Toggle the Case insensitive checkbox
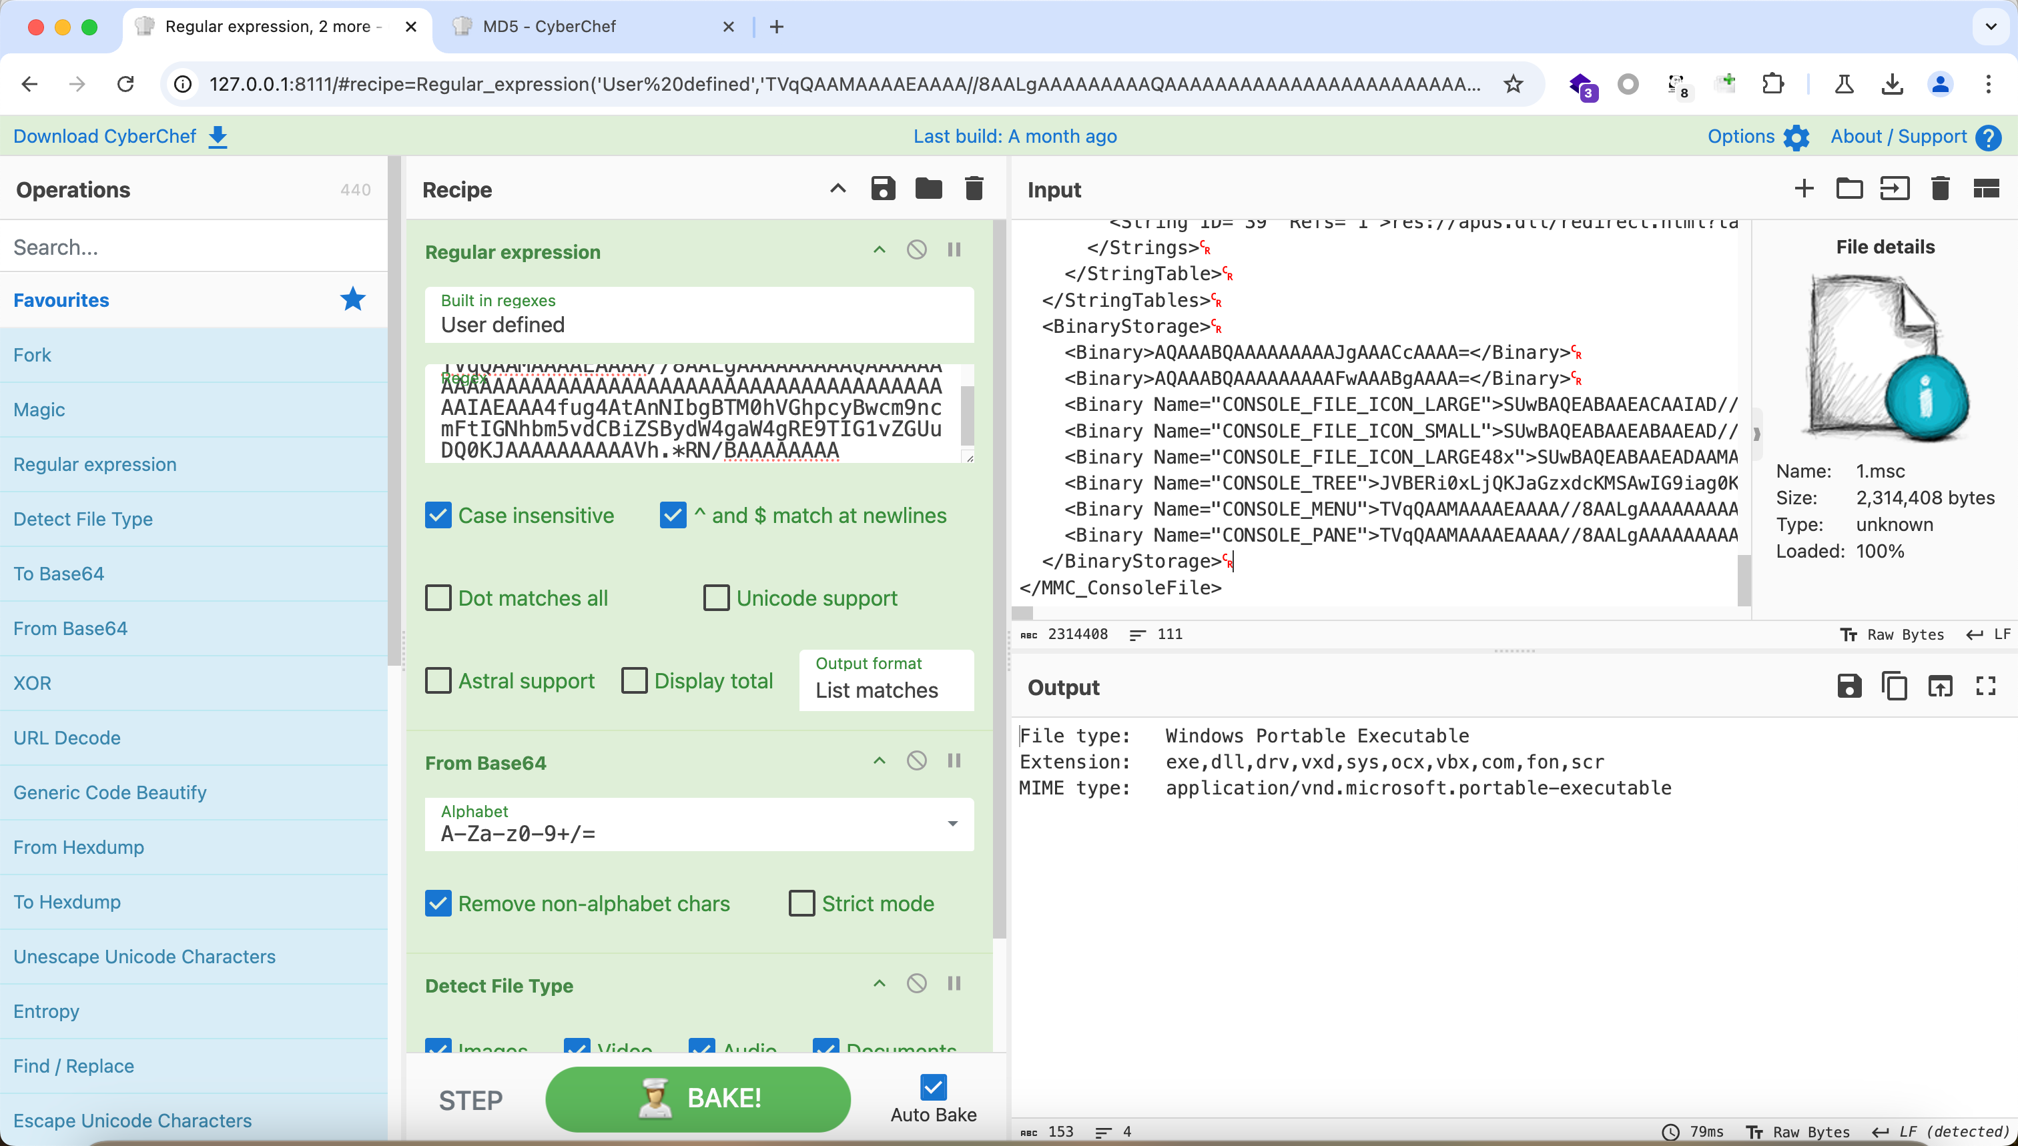This screenshot has width=2018, height=1146. click(x=438, y=516)
